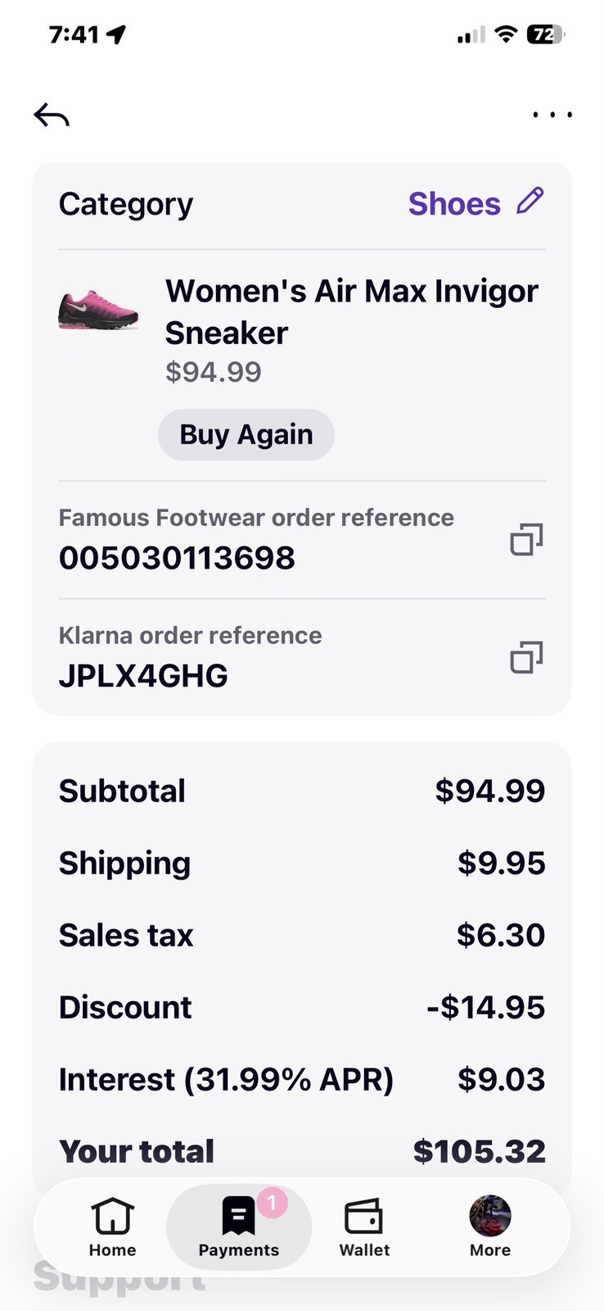Tap the notification badge on Payments
This screenshot has height=1311, width=604.
coord(273,1203)
